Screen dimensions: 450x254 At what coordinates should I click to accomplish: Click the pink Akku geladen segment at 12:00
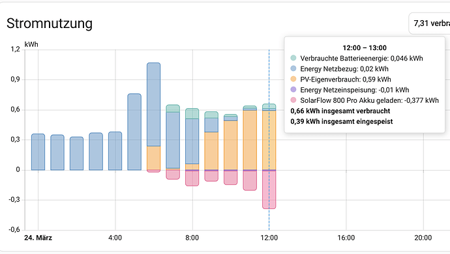coord(269,190)
